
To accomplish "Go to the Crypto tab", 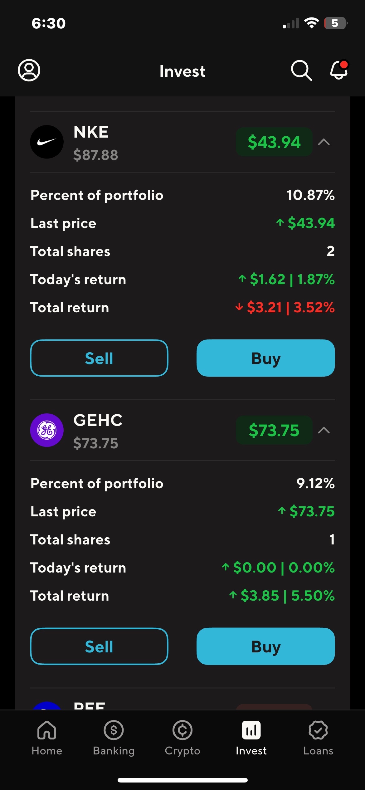I will coord(182,738).
